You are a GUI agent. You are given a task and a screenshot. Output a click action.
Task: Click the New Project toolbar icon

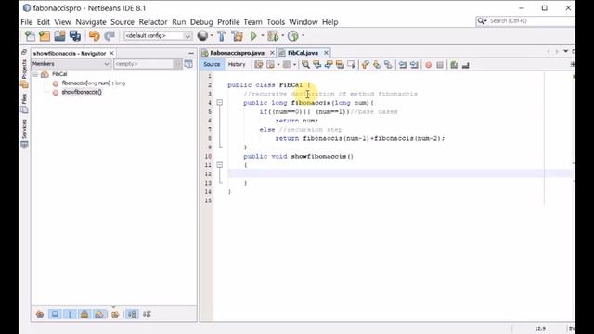click(x=45, y=36)
